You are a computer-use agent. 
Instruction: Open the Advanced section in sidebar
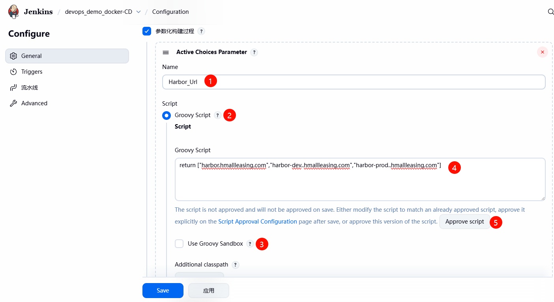click(x=34, y=103)
